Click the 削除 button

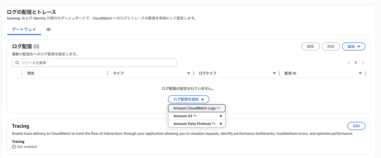(331, 46)
